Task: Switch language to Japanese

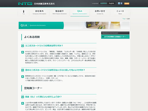Action: point(104,3)
